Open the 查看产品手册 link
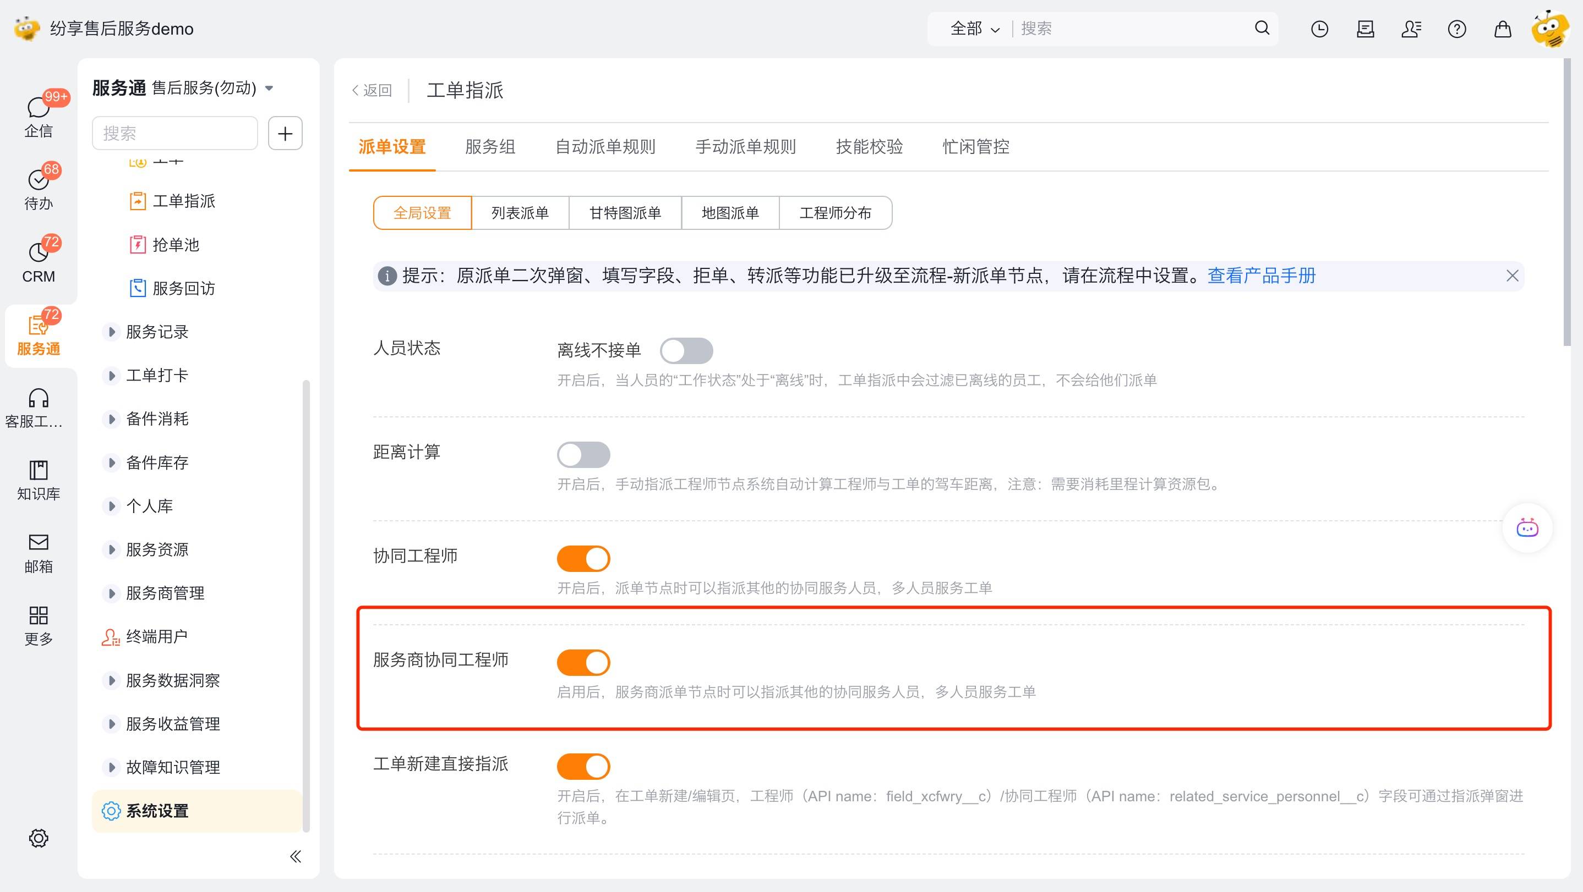Screen dimensions: 1583x892 [1261, 276]
